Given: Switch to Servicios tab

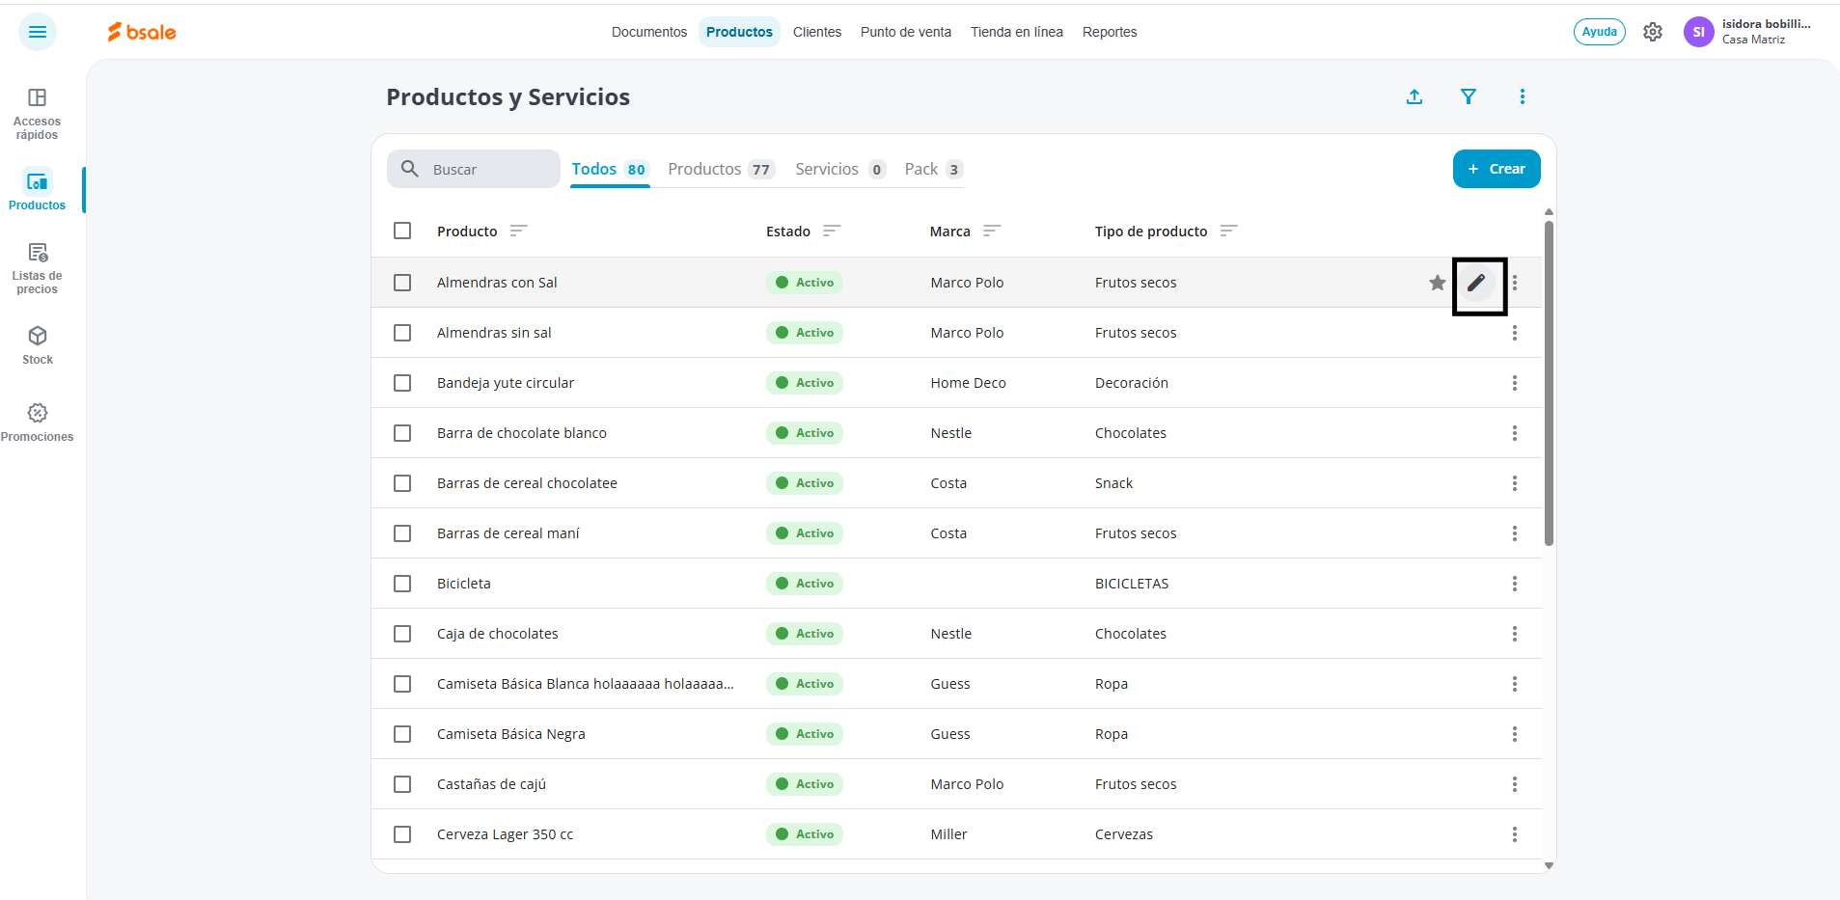Looking at the screenshot, I should click(840, 169).
